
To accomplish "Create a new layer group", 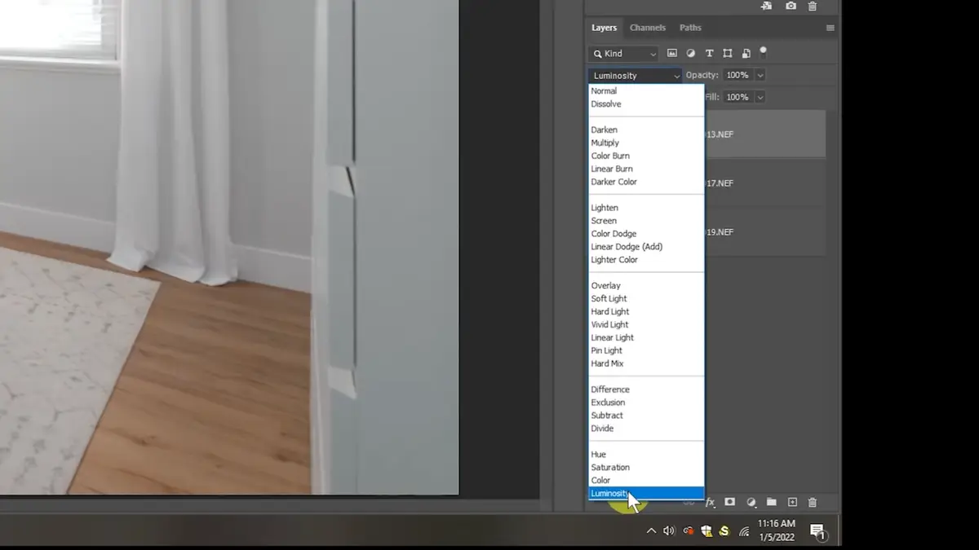I will click(x=771, y=503).
